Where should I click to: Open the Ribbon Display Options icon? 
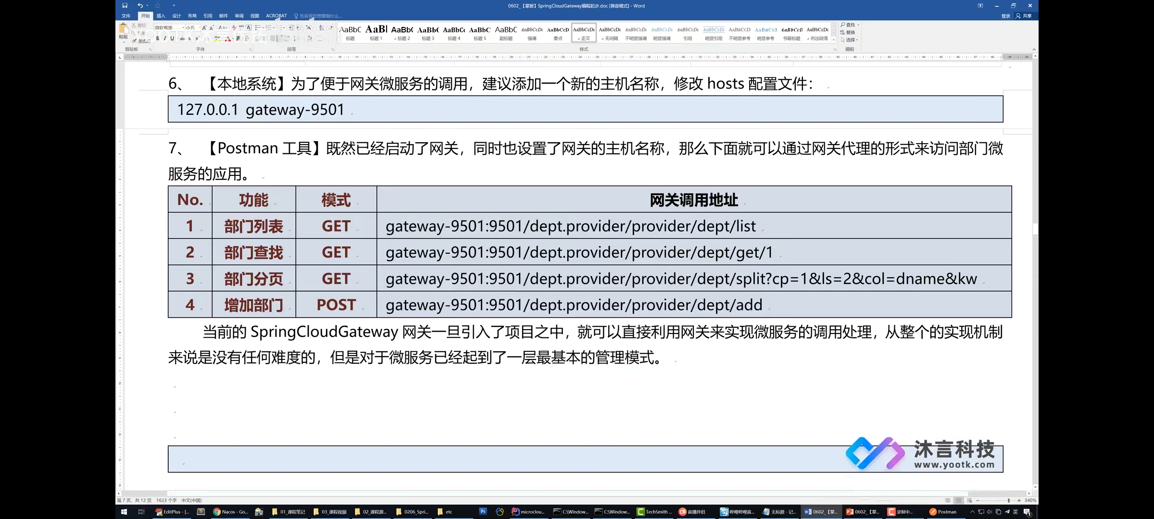pyautogui.click(x=980, y=6)
